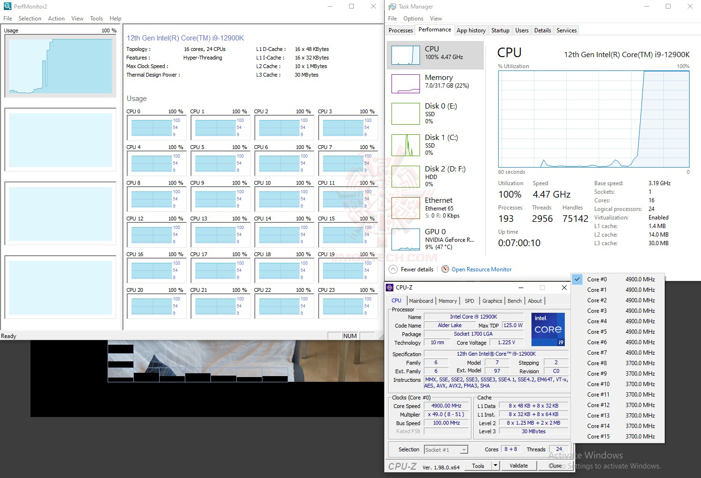
Task: Click the Core Voltage value 1.225 V
Action: [507, 342]
